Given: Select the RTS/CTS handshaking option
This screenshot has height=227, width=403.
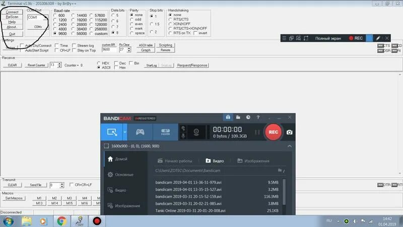Looking at the screenshot, I should (179, 19).
